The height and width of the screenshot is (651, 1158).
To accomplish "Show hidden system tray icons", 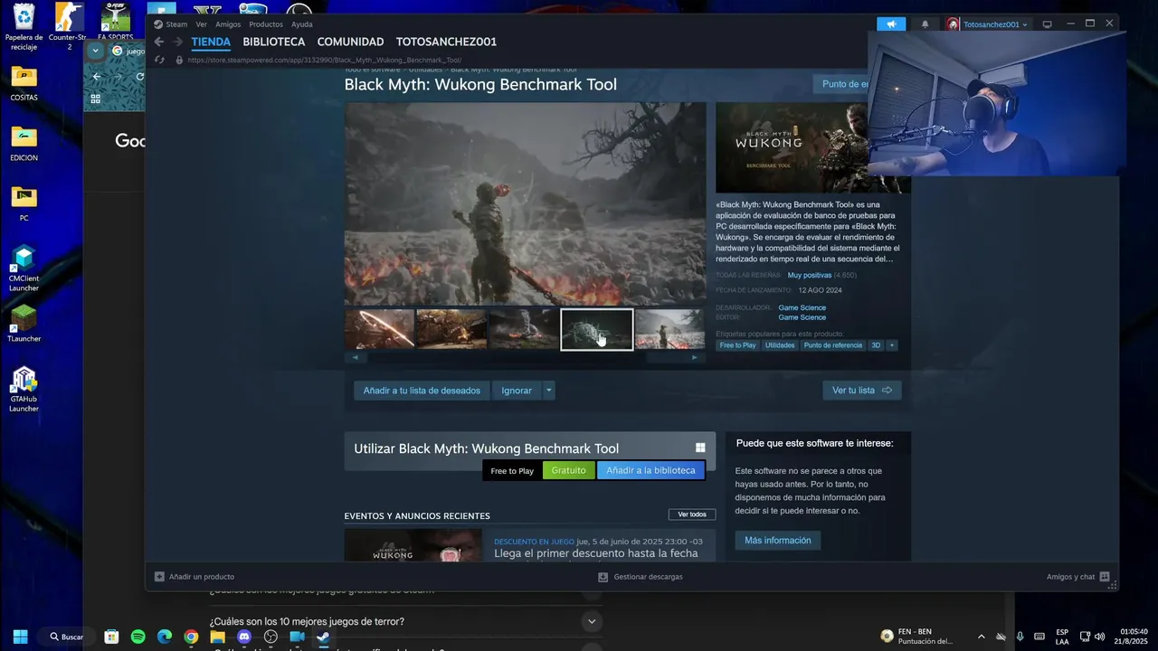I will pyautogui.click(x=981, y=637).
